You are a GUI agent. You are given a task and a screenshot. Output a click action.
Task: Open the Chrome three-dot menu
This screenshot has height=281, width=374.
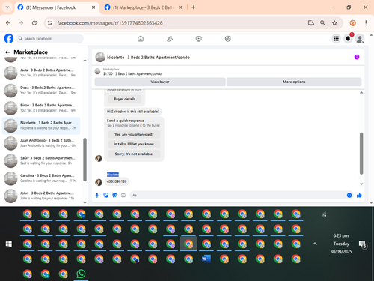(x=366, y=23)
